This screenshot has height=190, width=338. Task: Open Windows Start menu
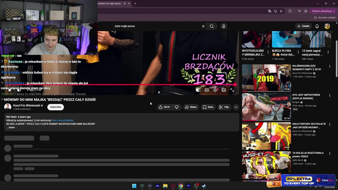[134, 186]
